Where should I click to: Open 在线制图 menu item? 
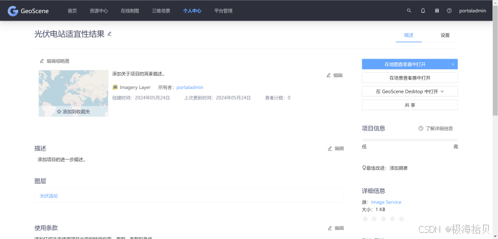pyautogui.click(x=130, y=11)
